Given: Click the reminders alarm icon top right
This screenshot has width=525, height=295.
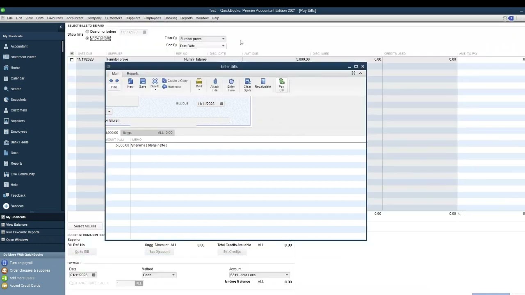Looking at the screenshot, I should click(505, 18).
